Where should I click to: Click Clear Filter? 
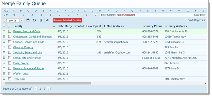click(x=200, y=15)
